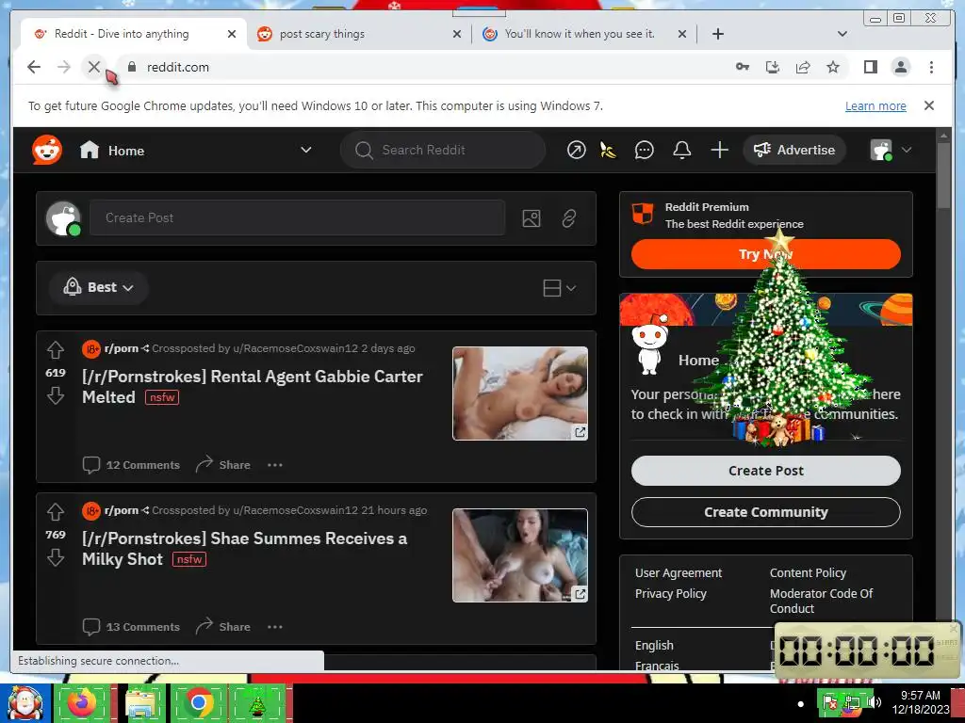Click the Chrome back arrow
965x723 pixels.
click(x=34, y=67)
